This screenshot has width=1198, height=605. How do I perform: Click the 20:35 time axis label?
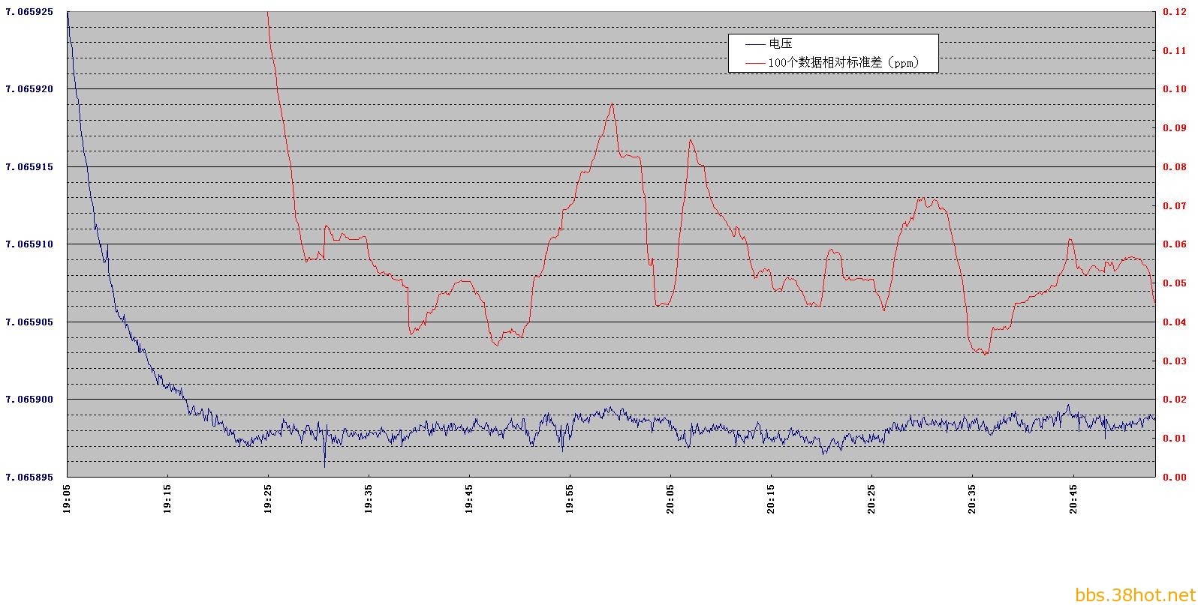973,498
